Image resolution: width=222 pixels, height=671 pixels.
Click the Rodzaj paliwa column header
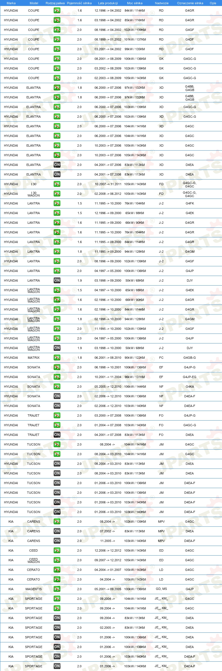coord(55,3)
